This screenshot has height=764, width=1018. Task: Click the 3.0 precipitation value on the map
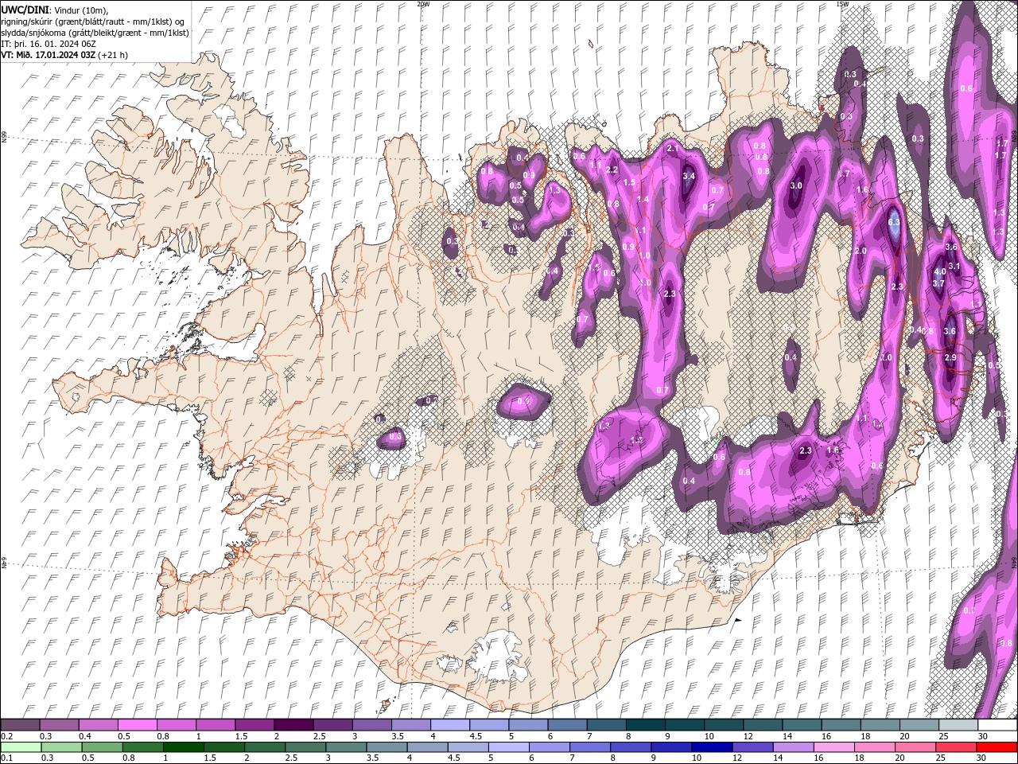(x=796, y=185)
